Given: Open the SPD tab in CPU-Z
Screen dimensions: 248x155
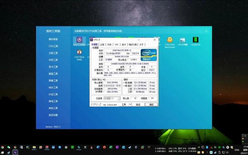Looking at the screenshot, I should pyautogui.click(x=117, y=45).
